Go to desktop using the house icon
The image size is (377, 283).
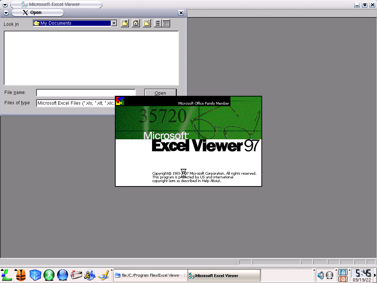pyautogui.click(x=135, y=23)
